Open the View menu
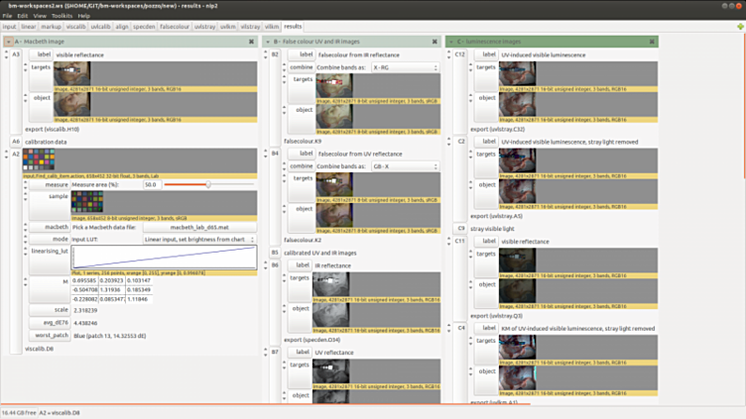The width and height of the screenshot is (746, 419). click(x=39, y=16)
